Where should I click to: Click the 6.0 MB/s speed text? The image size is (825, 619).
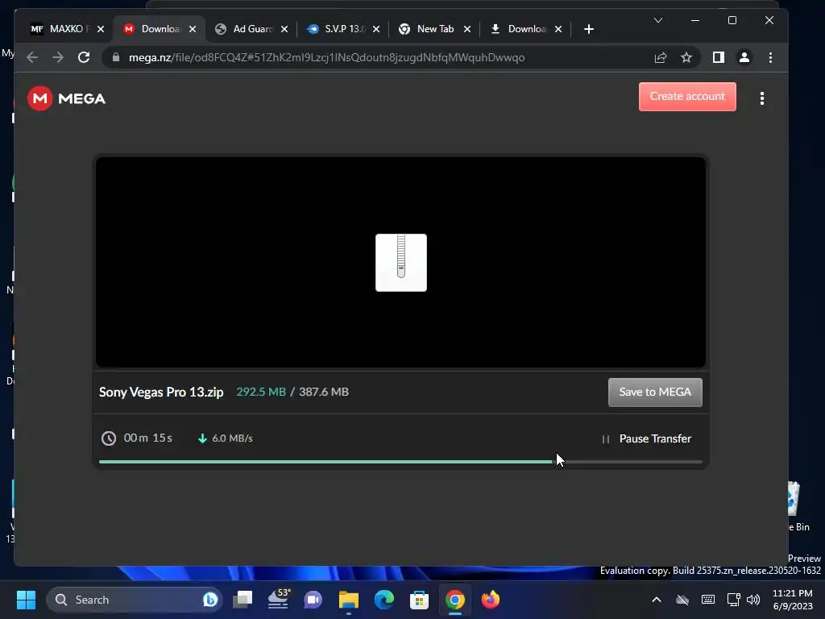232,438
